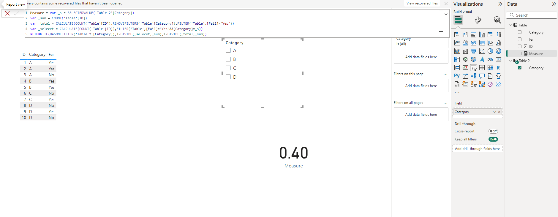Open Filters on this page options
This screenshot has height=217, width=558.
point(445,74)
